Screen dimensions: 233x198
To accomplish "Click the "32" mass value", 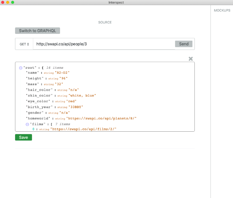I will point(59,84).
